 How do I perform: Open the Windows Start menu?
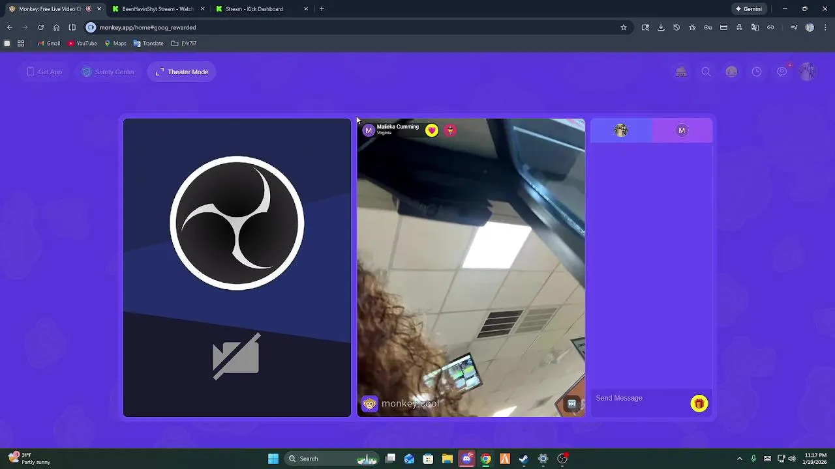(x=273, y=459)
